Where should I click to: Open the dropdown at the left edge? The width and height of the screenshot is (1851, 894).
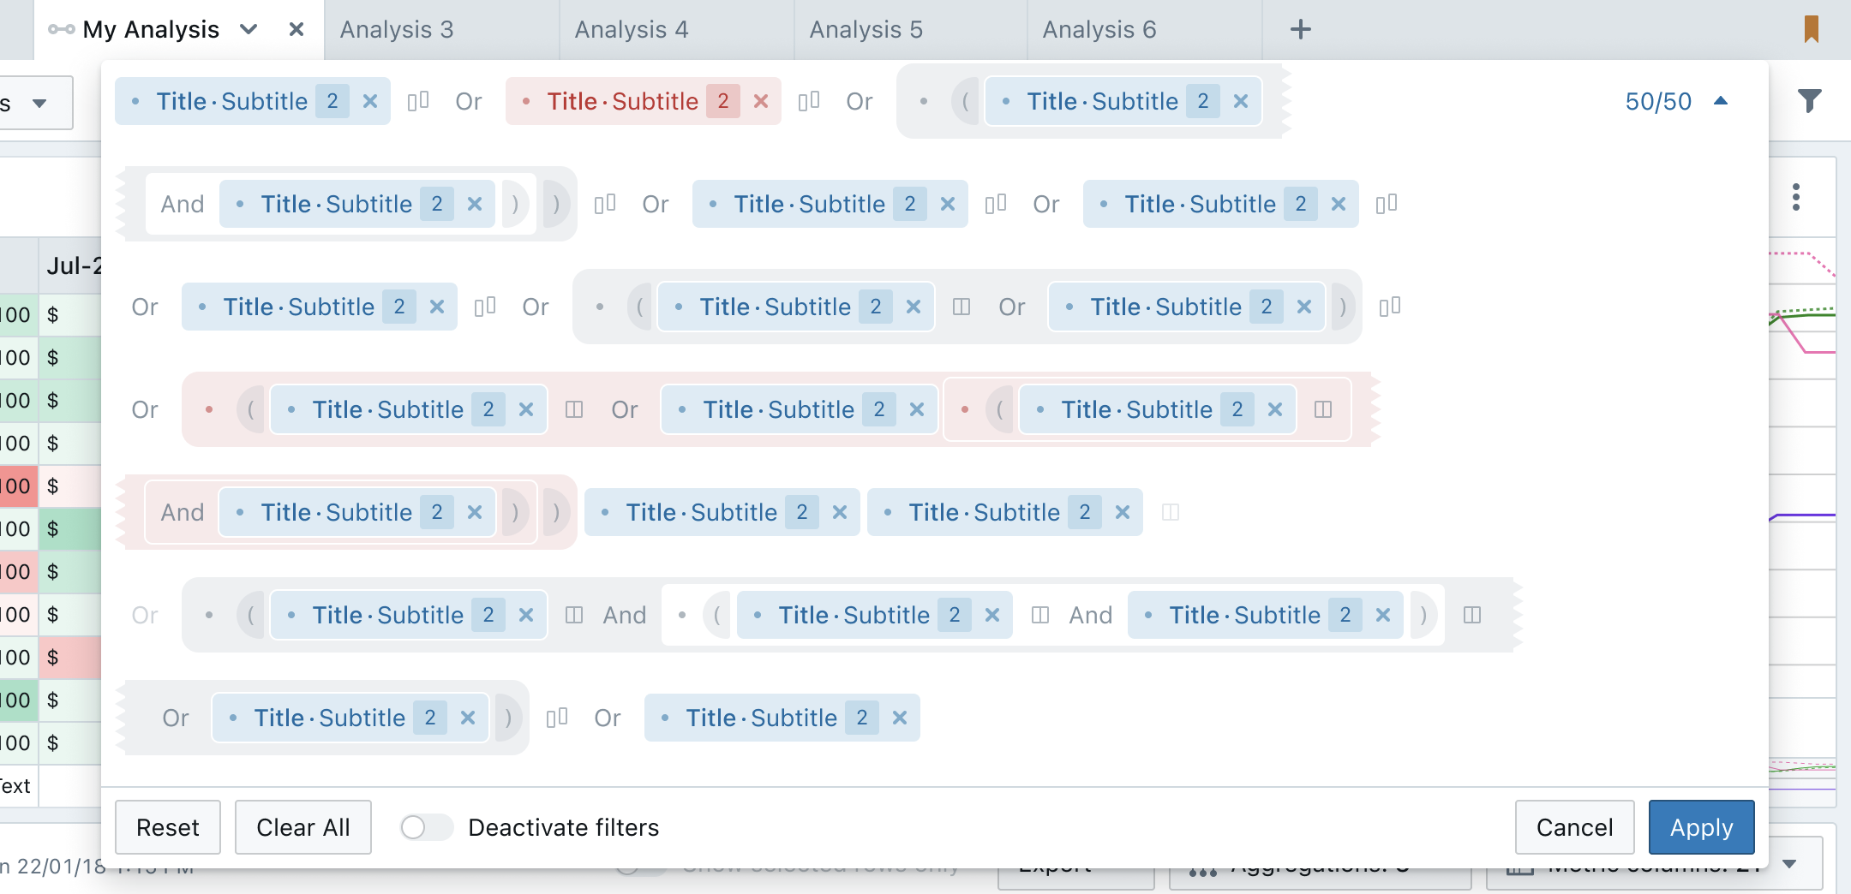click(x=39, y=103)
